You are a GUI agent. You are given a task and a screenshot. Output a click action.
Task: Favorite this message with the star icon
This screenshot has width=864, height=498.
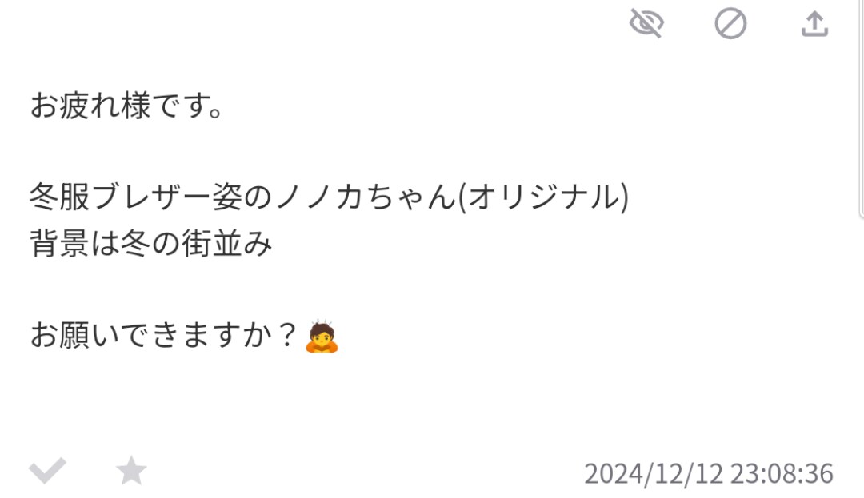click(x=131, y=471)
